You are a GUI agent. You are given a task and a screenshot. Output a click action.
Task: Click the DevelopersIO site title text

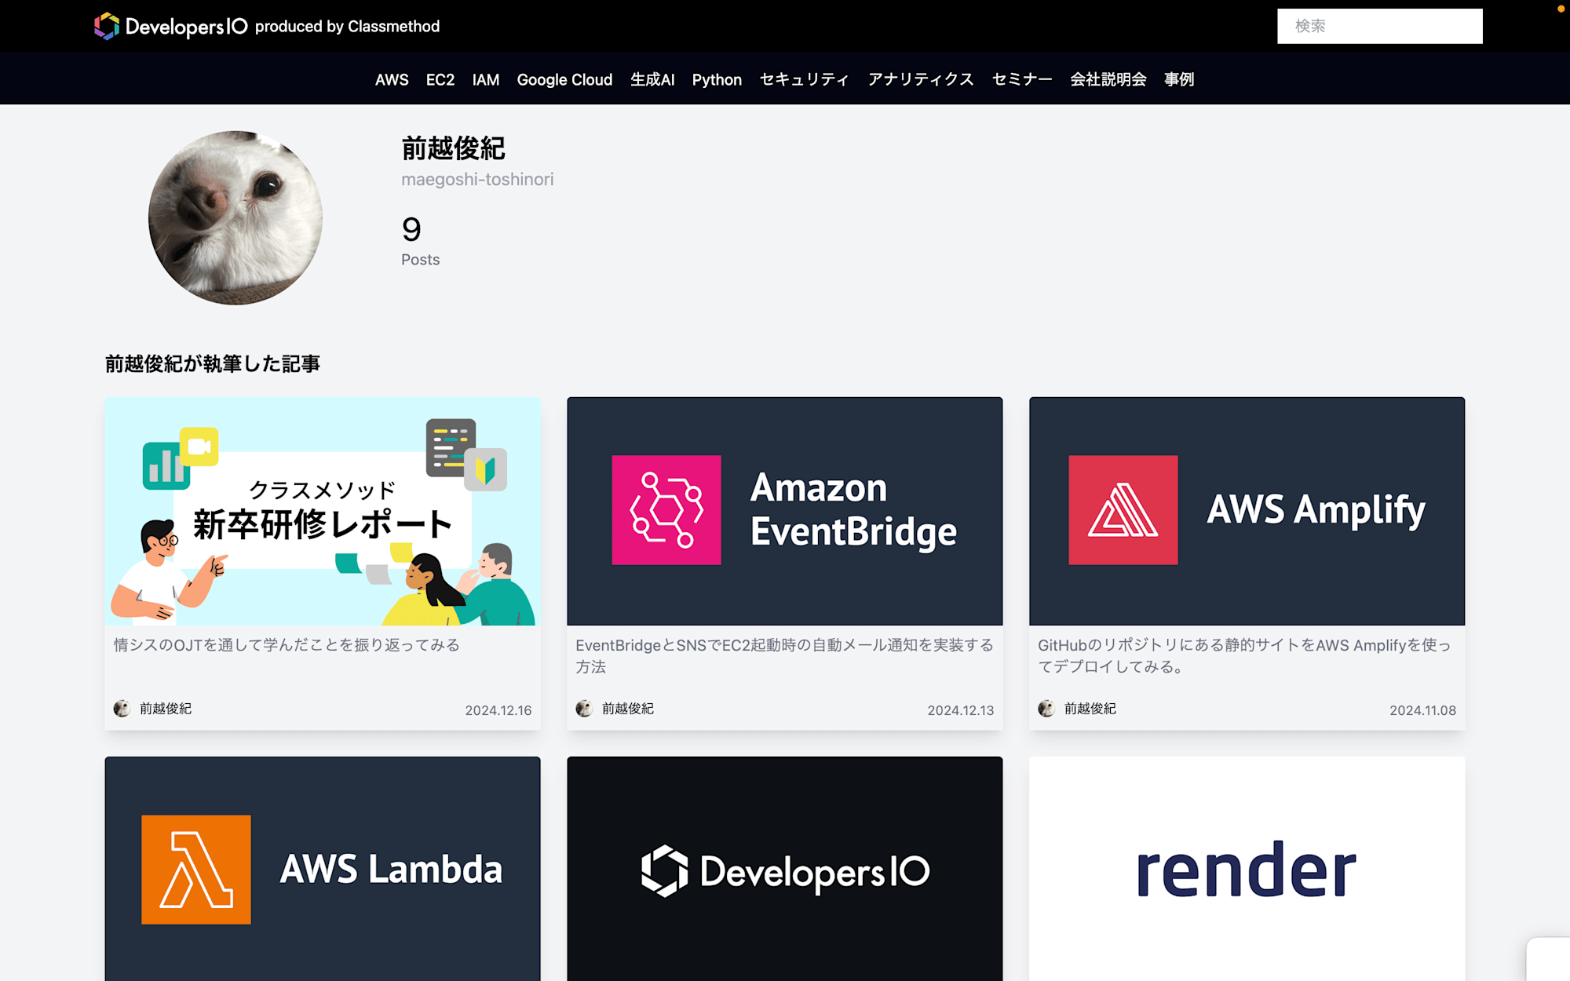coord(187,27)
